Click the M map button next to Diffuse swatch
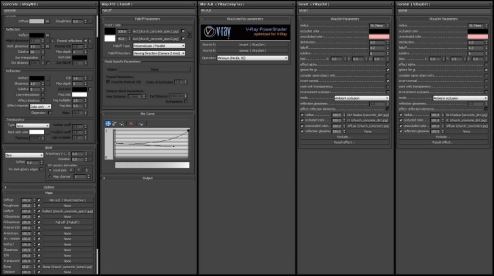This screenshot has height=276, width=494. (47, 22)
